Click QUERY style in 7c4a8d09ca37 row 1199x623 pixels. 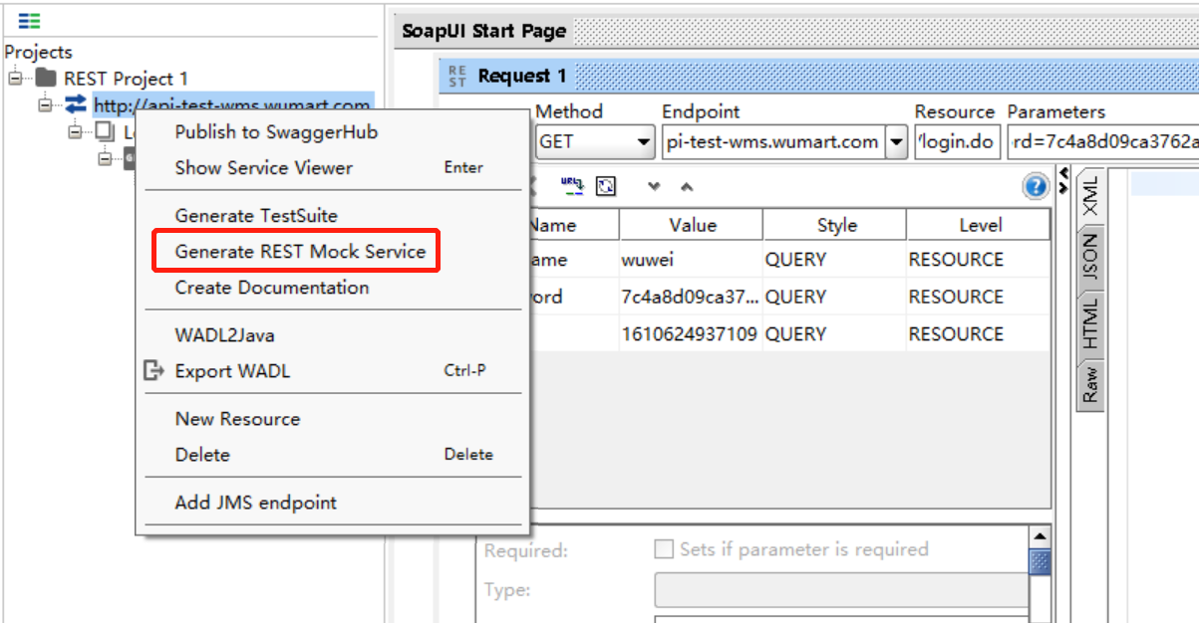tap(835, 297)
